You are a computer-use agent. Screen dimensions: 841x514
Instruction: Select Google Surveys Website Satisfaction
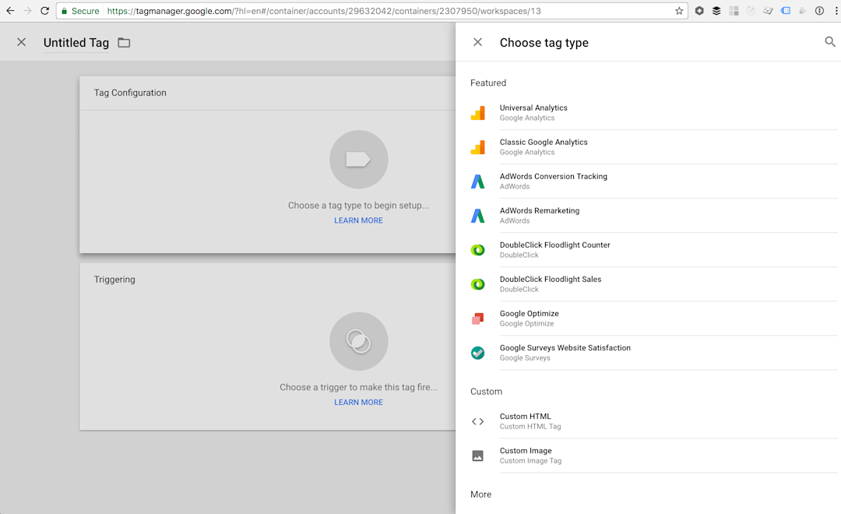pyautogui.click(x=654, y=353)
